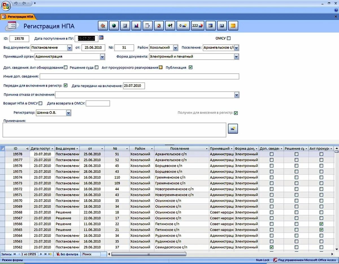Click the document export arrow button
This screenshot has height=264, width=339.
click(x=147, y=26)
